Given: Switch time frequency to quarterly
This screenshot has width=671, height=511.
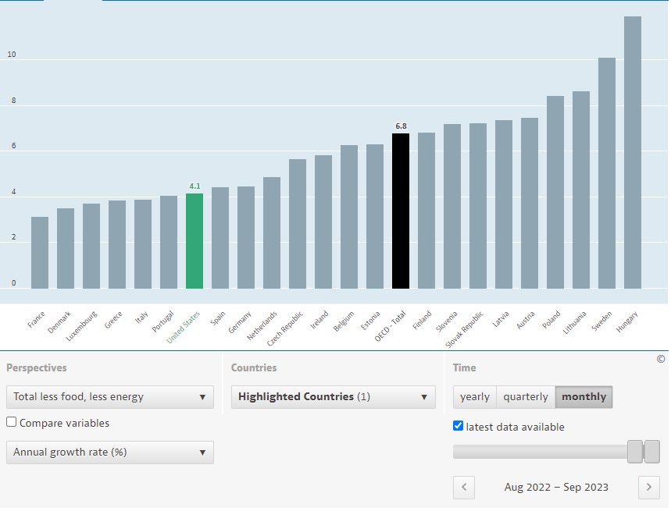Looking at the screenshot, I should [526, 398].
